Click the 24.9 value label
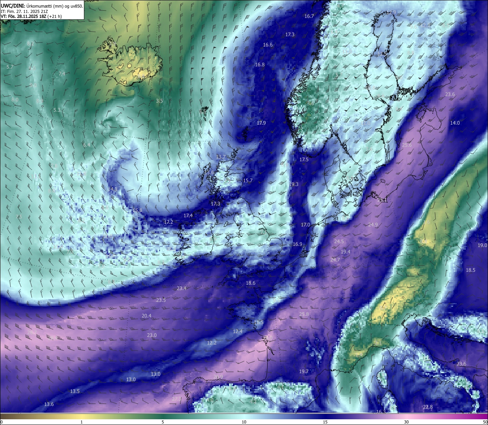Screen dimensions: 488x425 click(x=373, y=225)
